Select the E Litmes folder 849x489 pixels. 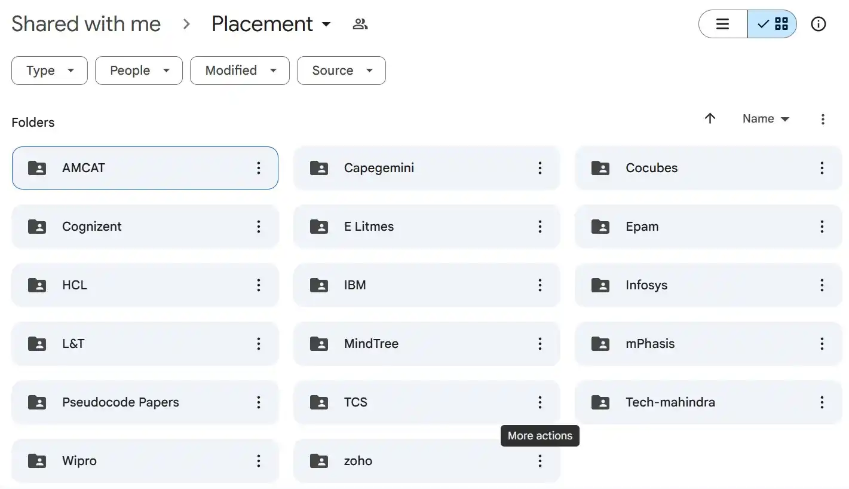pos(427,227)
